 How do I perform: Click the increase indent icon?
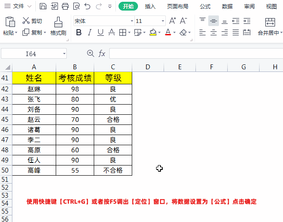click(247, 21)
